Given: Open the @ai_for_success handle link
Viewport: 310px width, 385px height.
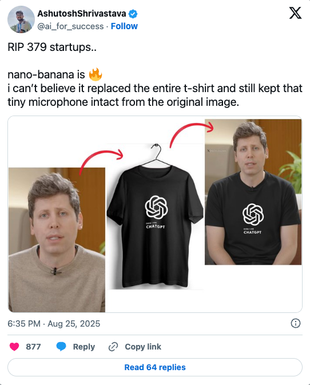Looking at the screenshot, I should click(70, 26).
